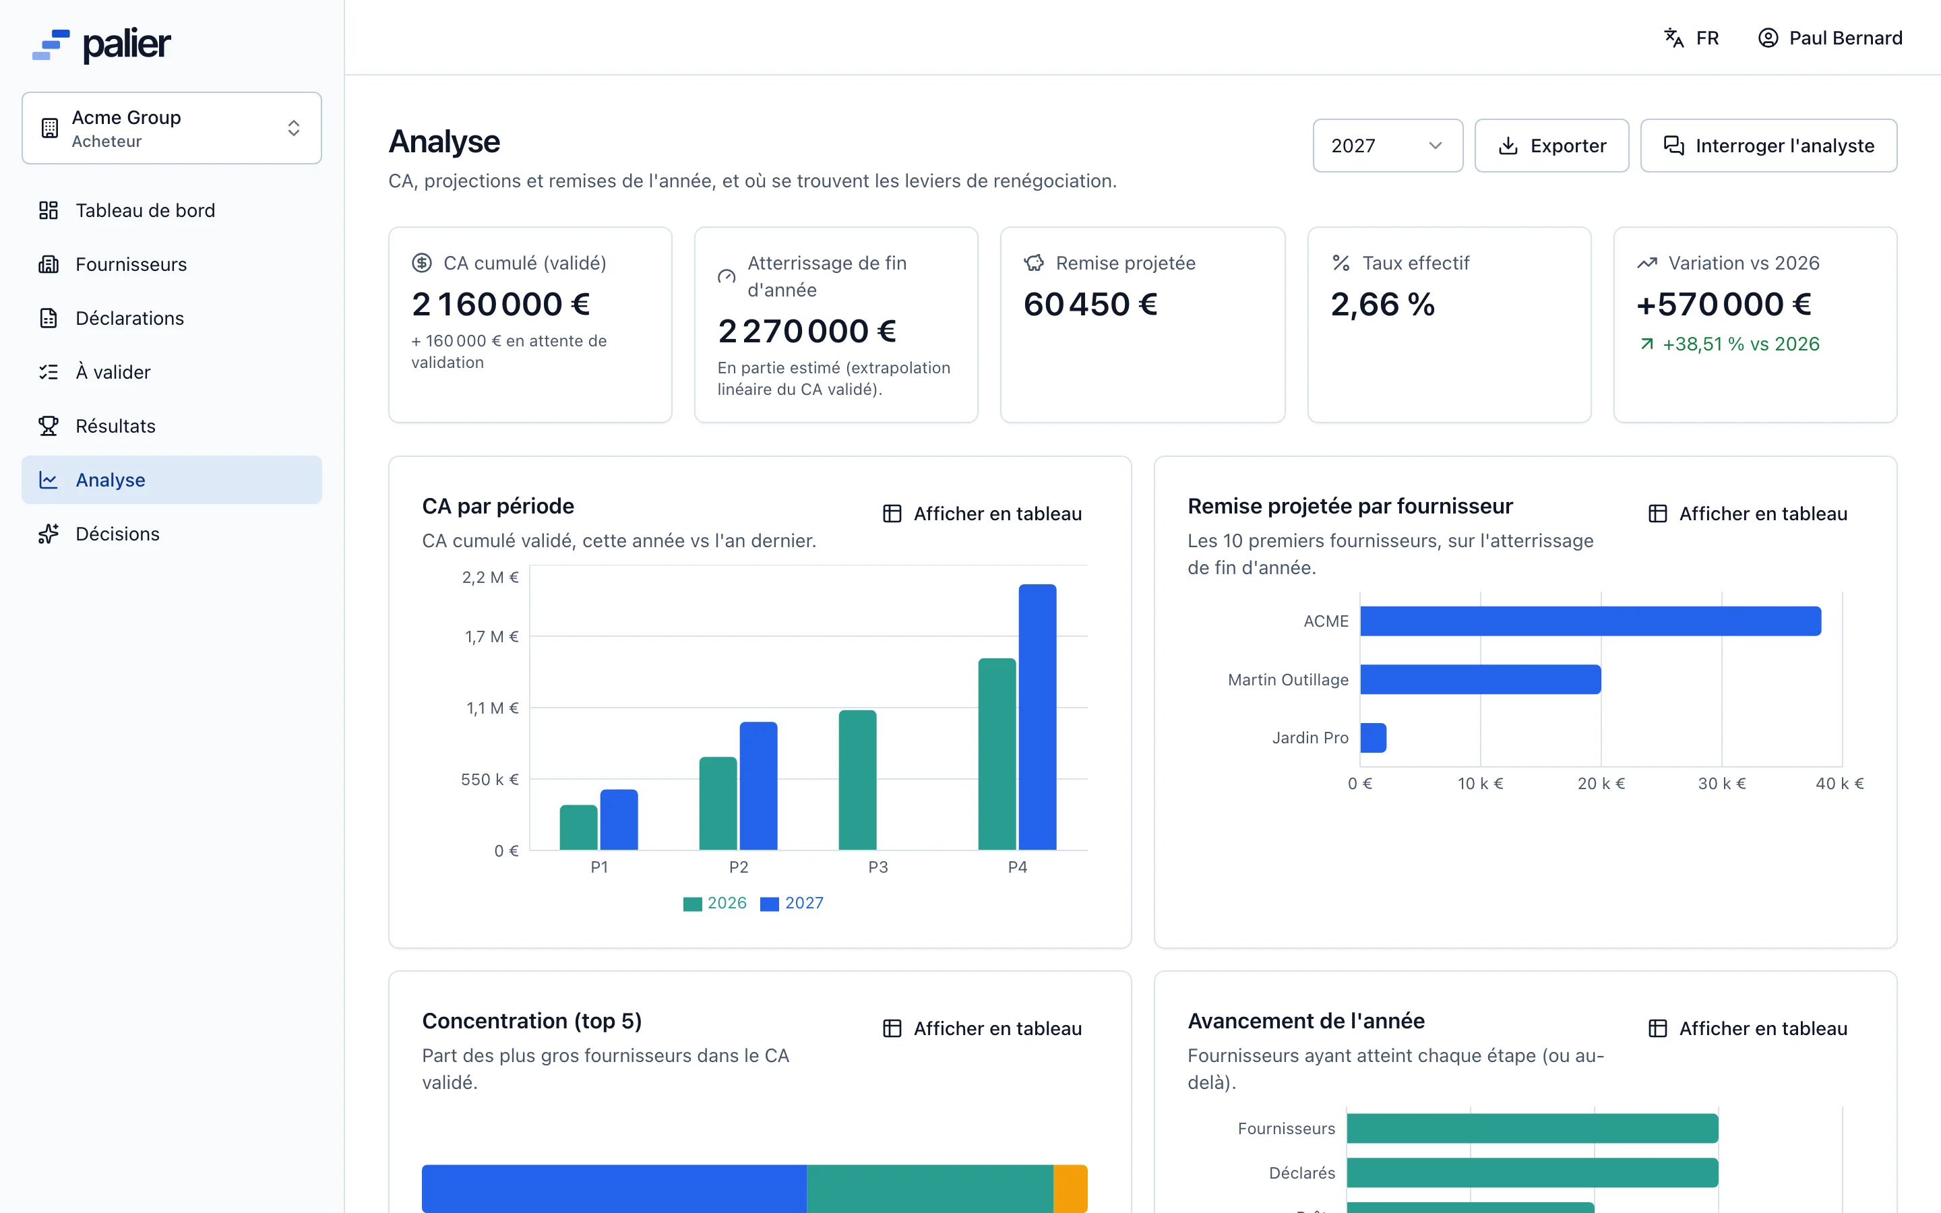This screenshot has height=1213, width=1941.
Task: Click the piggy bank icon on Remise projetée
Action: click(1034, 263)
